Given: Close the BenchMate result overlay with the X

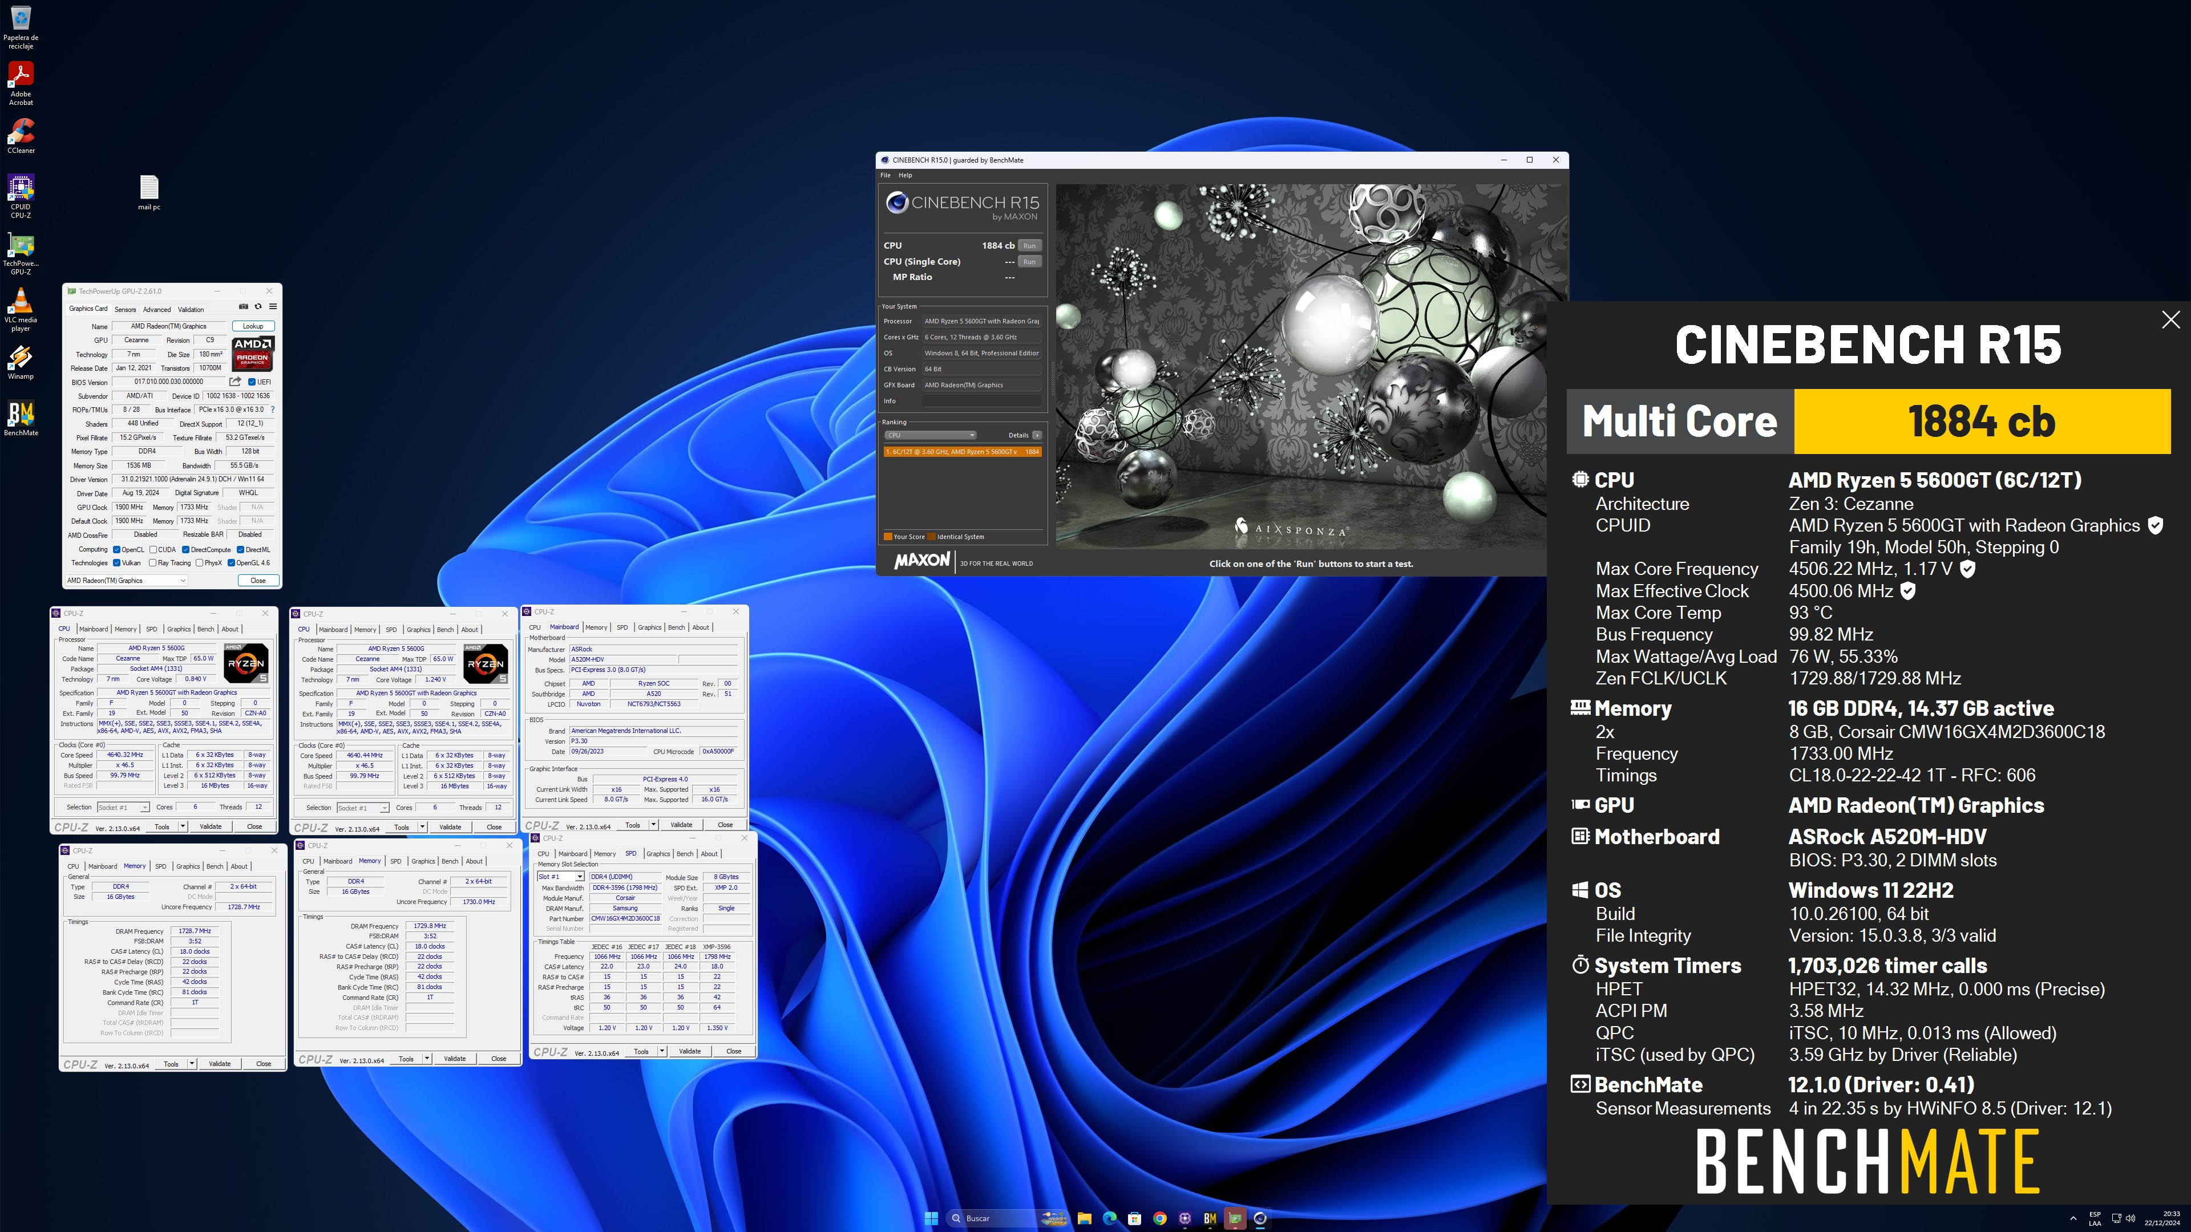Looking at the screenshot, I should [2170, 319].
